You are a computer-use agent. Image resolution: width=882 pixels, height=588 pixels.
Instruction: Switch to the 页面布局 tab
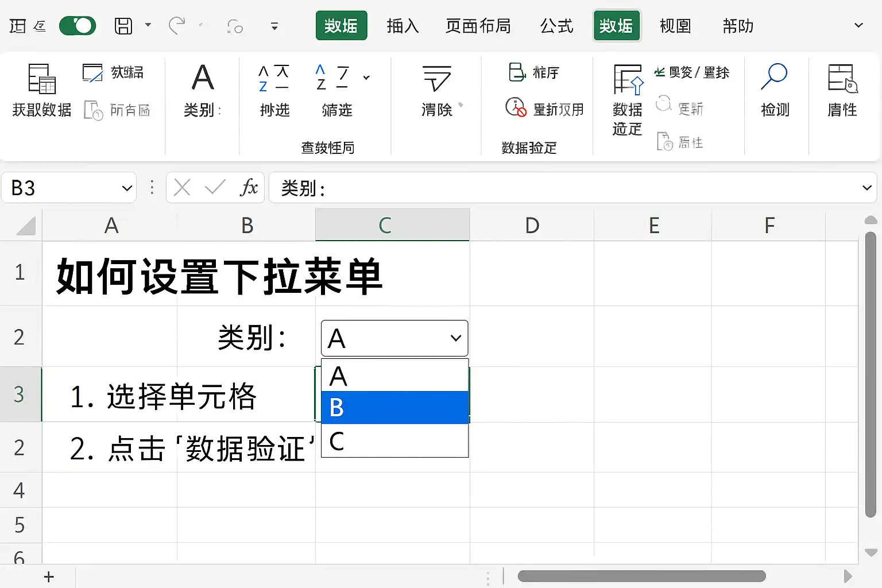coord(478,26)
